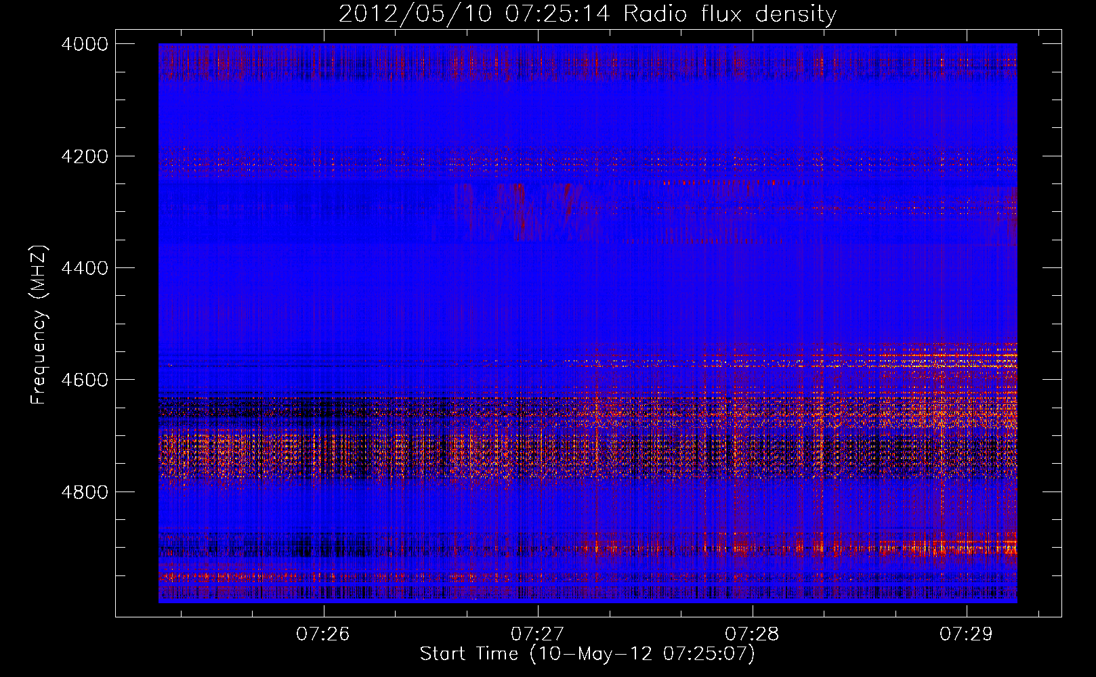
Task: Click the 4400 frequency tick label
Action: coord(85,268)
